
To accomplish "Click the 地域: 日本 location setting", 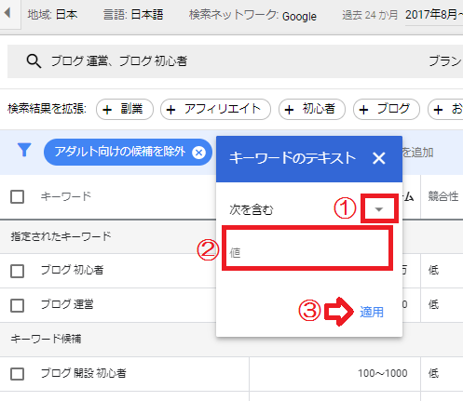I will (52, 15).
